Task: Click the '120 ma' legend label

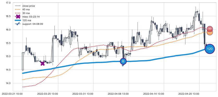Action: (x=27, y=20)
